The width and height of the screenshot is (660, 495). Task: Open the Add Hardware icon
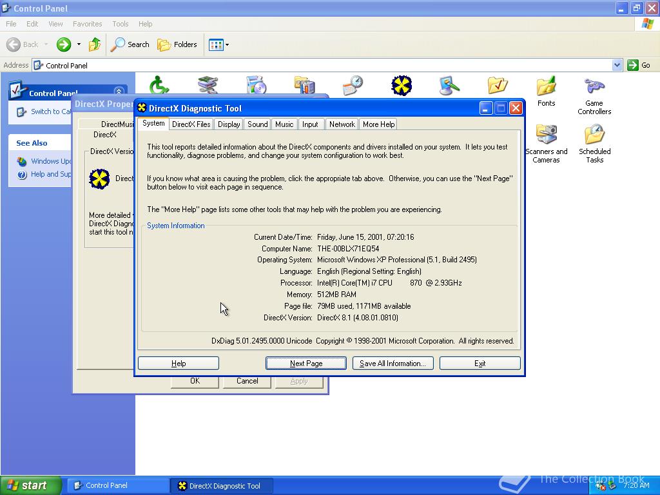coord(208,85)
